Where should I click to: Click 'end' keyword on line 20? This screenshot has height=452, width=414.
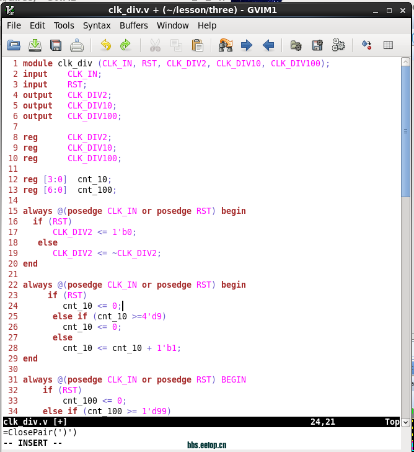tap(30, 264)
